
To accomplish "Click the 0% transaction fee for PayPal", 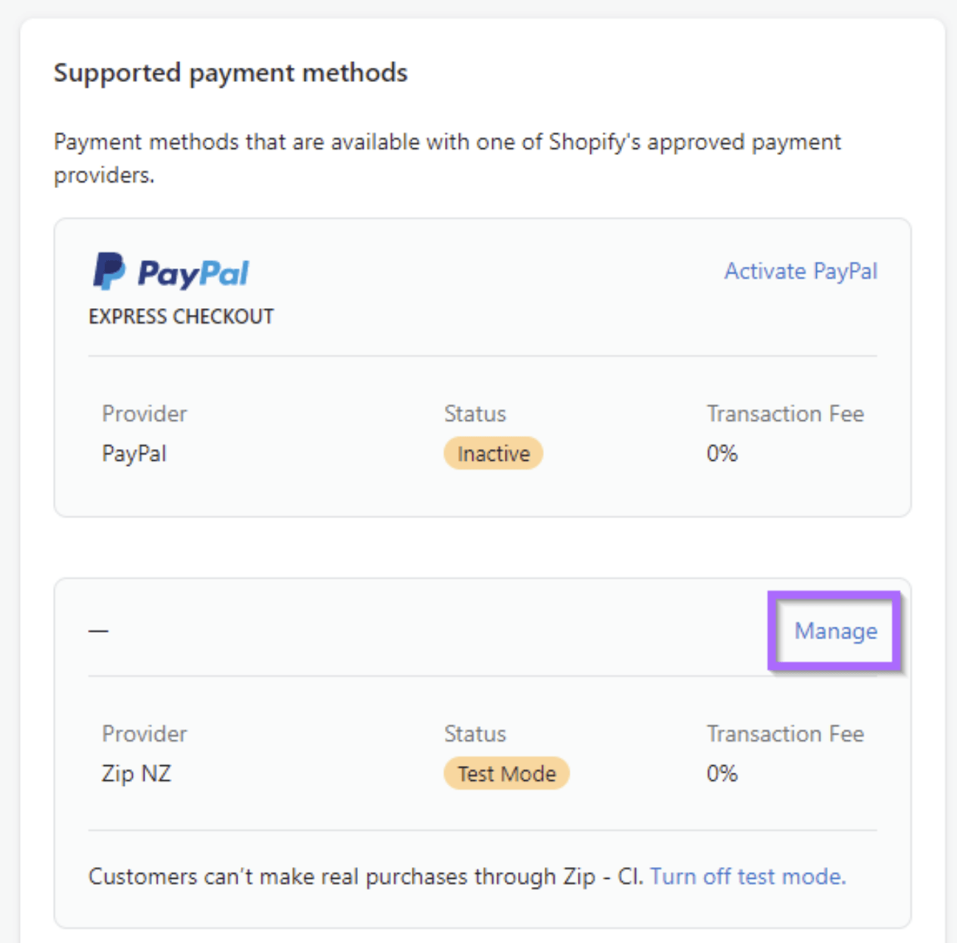I will click(x=720, y=453).
